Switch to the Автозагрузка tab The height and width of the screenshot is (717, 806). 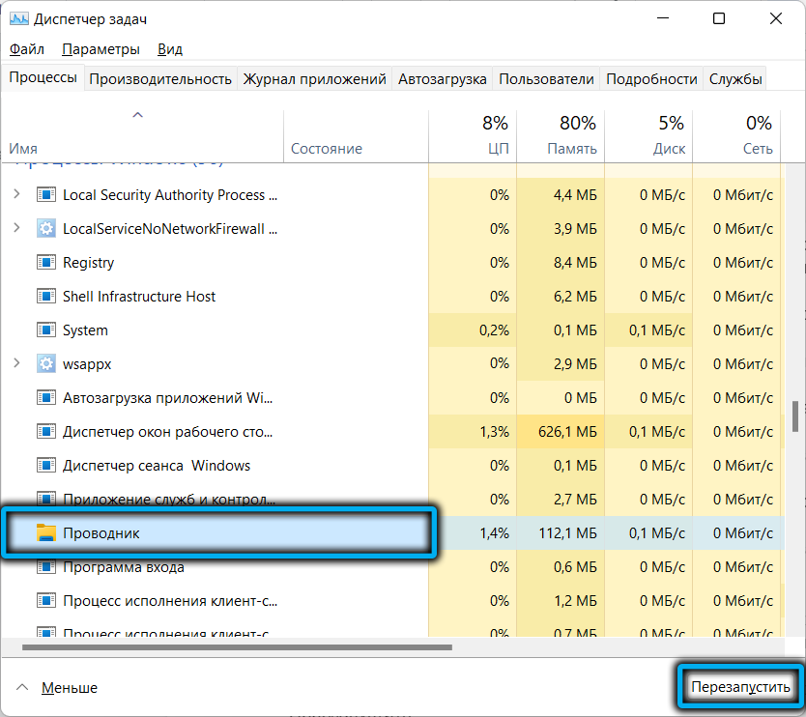pos(442,79)
